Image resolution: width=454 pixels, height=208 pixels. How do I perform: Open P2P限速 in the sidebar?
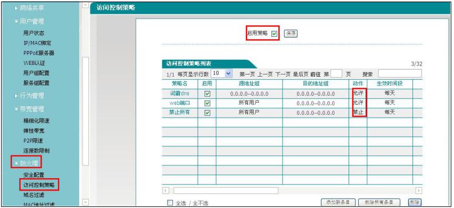click(x=34, y=140)
